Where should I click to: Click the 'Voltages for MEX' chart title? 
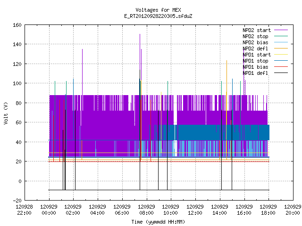click(158, 10)
